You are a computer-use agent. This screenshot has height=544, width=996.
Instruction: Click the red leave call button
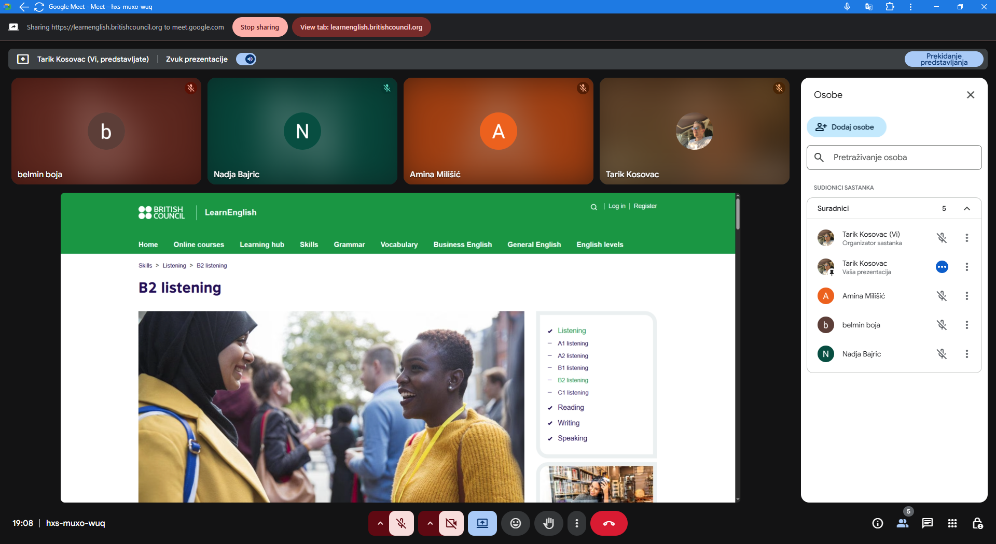(608, 523)
